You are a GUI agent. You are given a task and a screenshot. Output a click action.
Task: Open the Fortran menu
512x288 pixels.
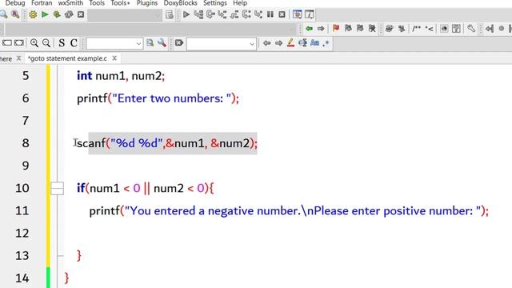tap(42, 3)
